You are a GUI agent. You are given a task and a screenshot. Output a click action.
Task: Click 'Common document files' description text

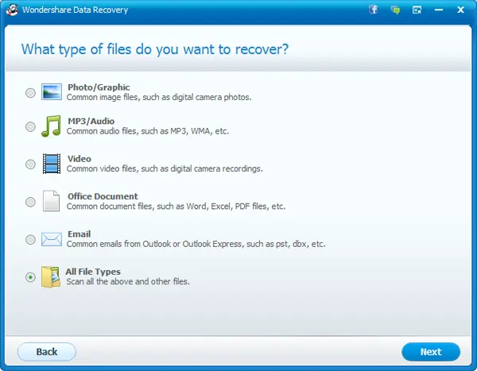[176, 207]
